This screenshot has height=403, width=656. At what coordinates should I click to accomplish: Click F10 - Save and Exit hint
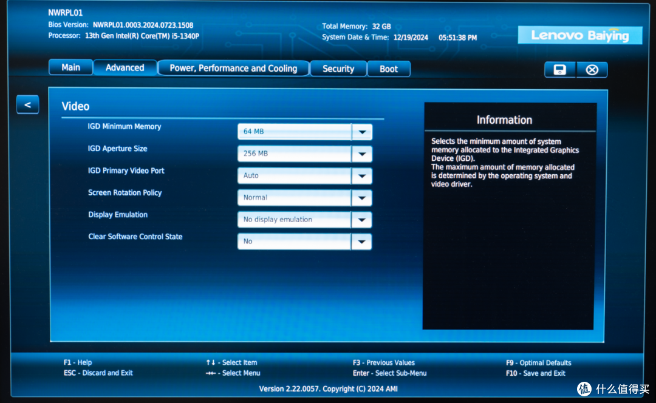(x=536, y=373)
